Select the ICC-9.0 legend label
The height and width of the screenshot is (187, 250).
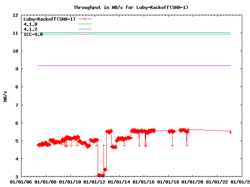pos(33,34)
